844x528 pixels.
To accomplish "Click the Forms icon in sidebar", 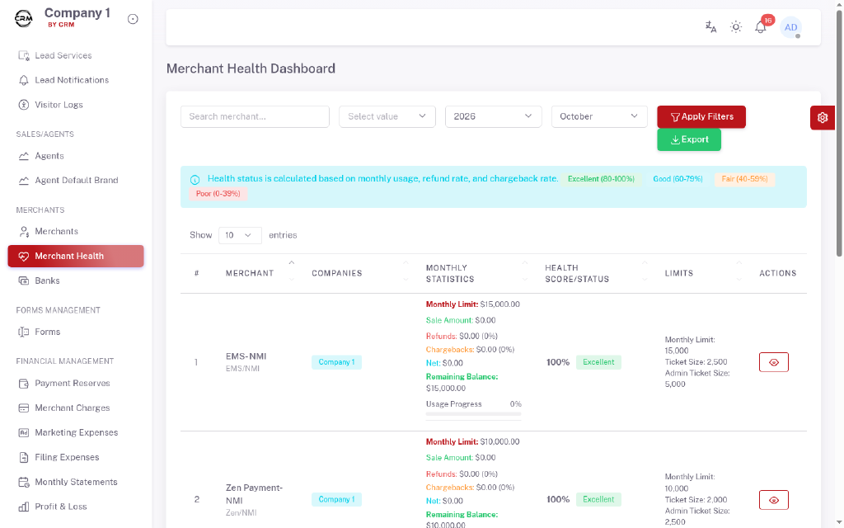I will 24,332.
